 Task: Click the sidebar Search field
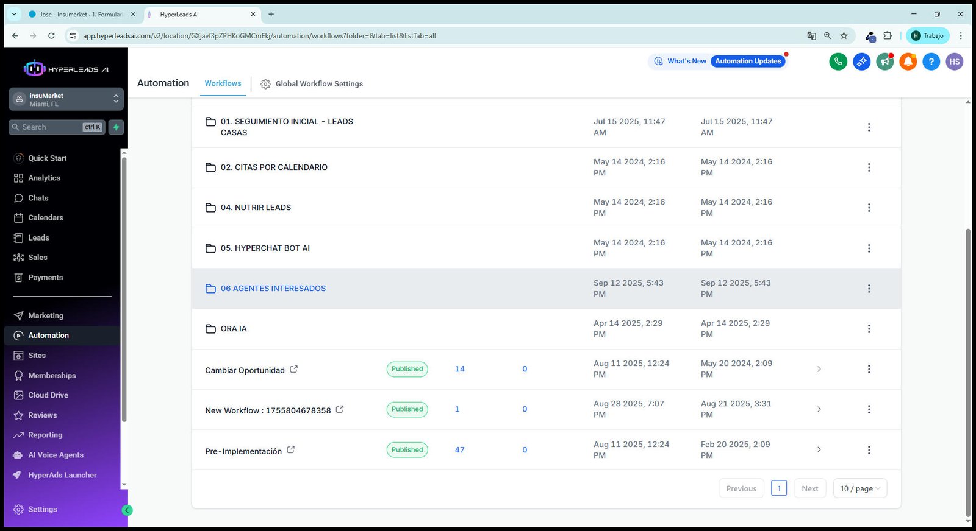[x=57, y=127]
